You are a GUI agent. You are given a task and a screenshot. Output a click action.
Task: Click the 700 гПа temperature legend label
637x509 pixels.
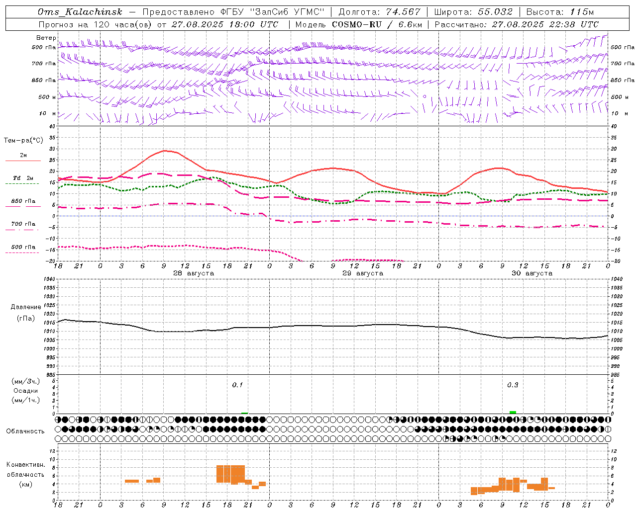tap(23, 224)
